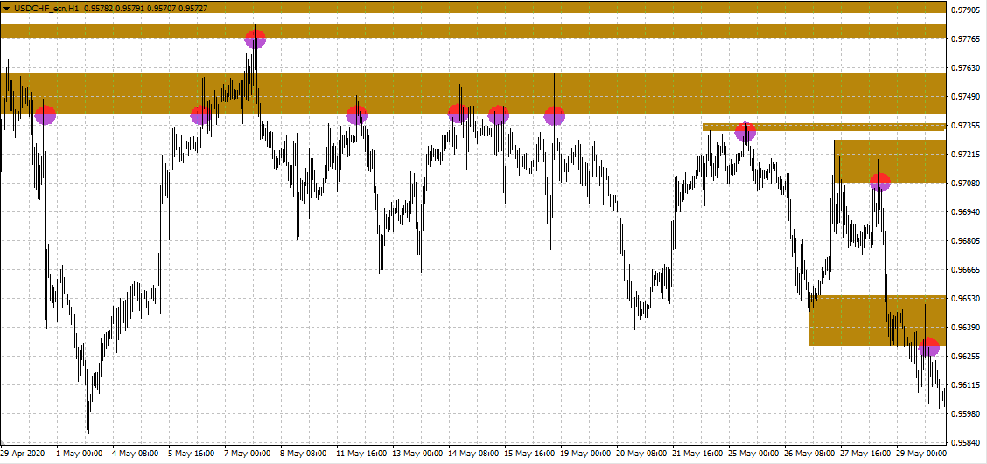Click the 0.97355 price axis value

(966, 126)
